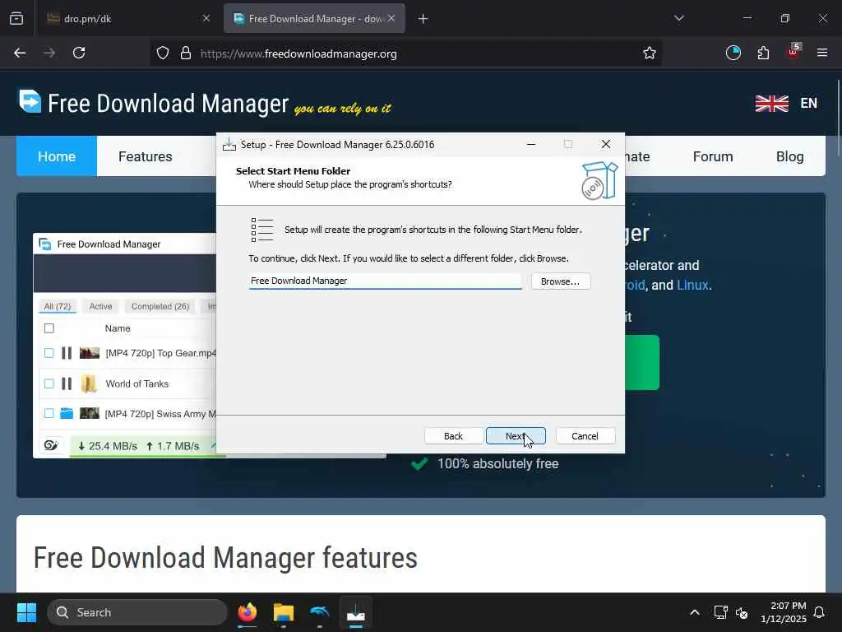Image resolution: width=842 pixels, height=632 pixels.
Task: Open the clock showing 2:07 PM
Action: tap(783, 612)
